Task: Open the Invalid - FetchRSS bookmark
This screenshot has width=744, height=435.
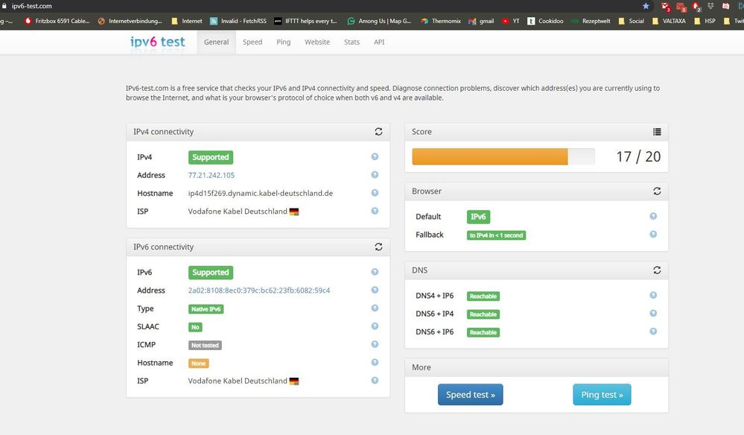Action: pyautogui.click(x=238, y=21)
